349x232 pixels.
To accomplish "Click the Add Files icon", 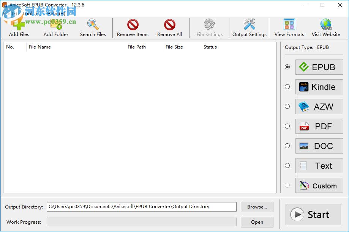I will pyautogui.click(x=18, y=24).
